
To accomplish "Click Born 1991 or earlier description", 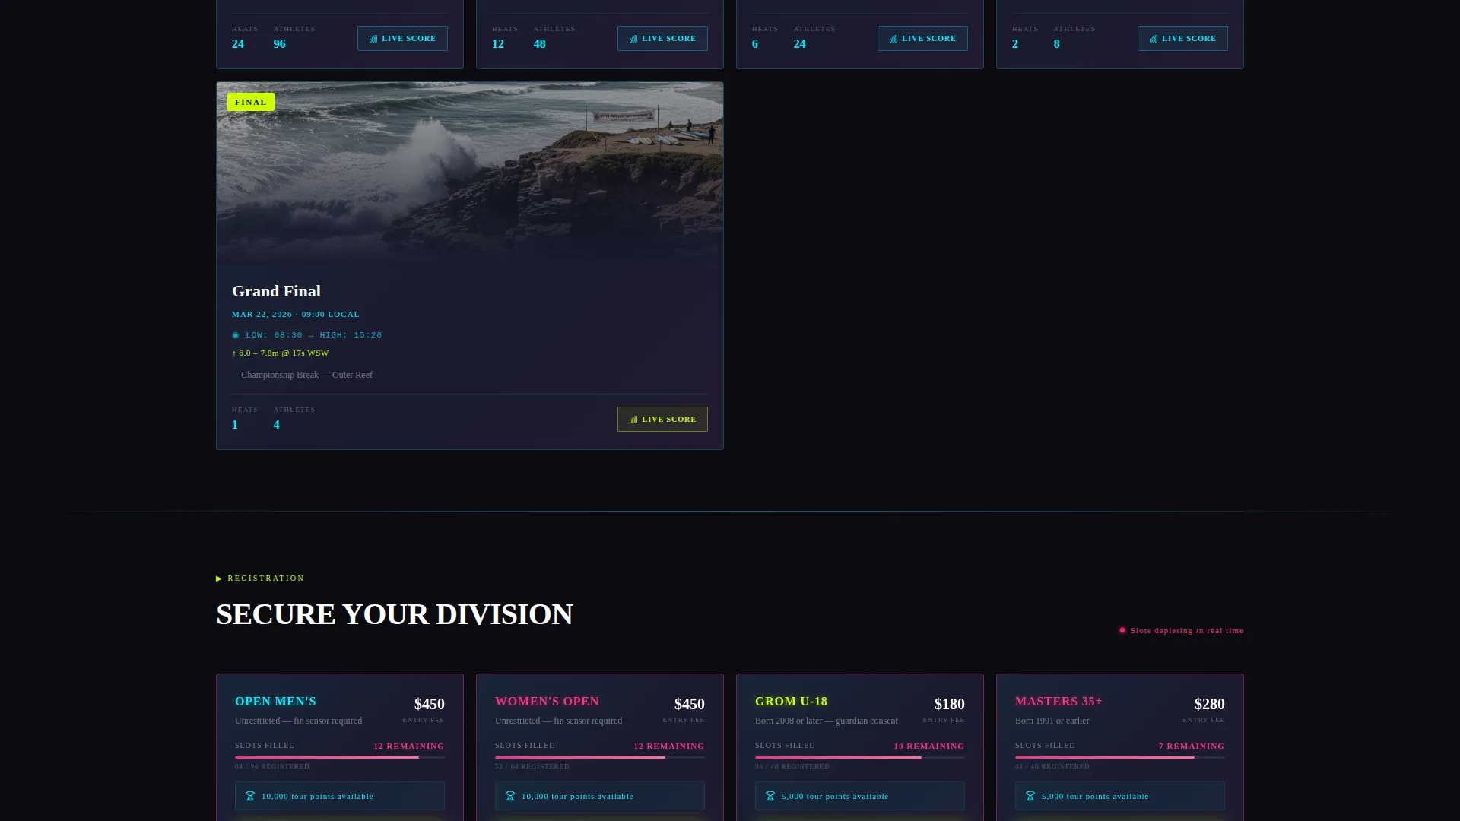I will point(1052,721).
